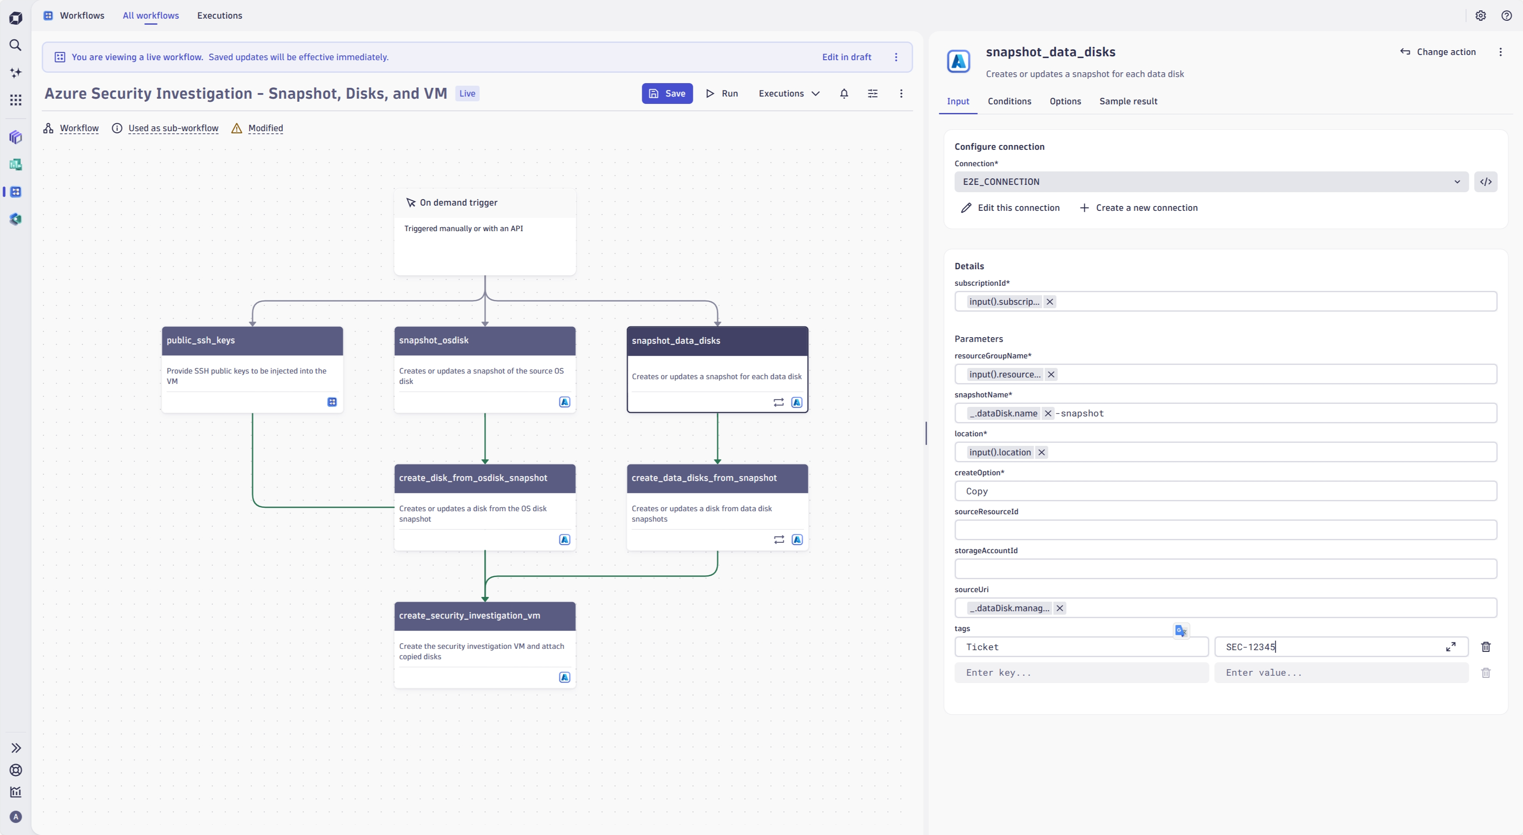
Task: Expand the SEC-12345 tag value field
Action: coord(1450,647)
